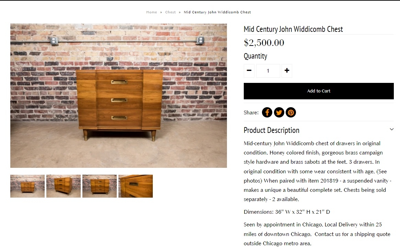400x249 pixels.
Task: Decrease quantity with minus button
Action: click(249, 71)
